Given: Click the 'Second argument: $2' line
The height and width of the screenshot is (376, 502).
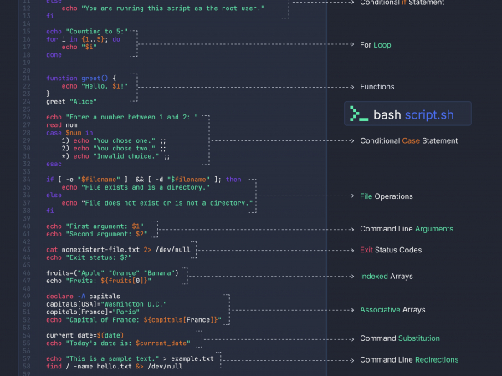Looking at the screenshot, I should 97,234.
